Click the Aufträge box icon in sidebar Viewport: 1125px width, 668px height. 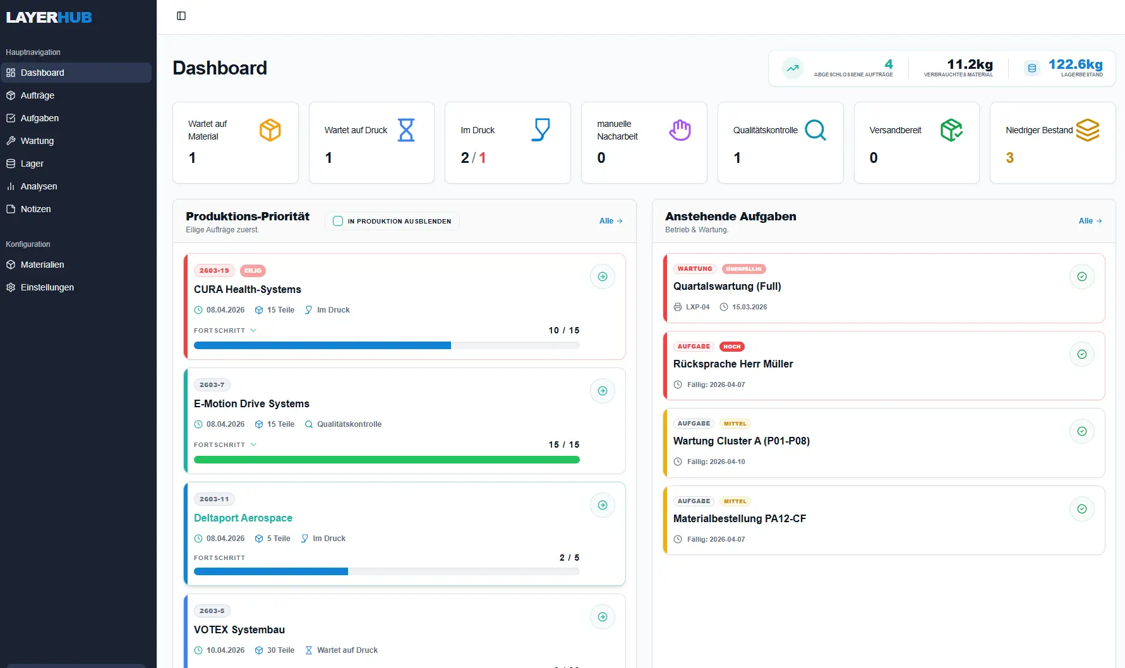click(x=11, y=95)
